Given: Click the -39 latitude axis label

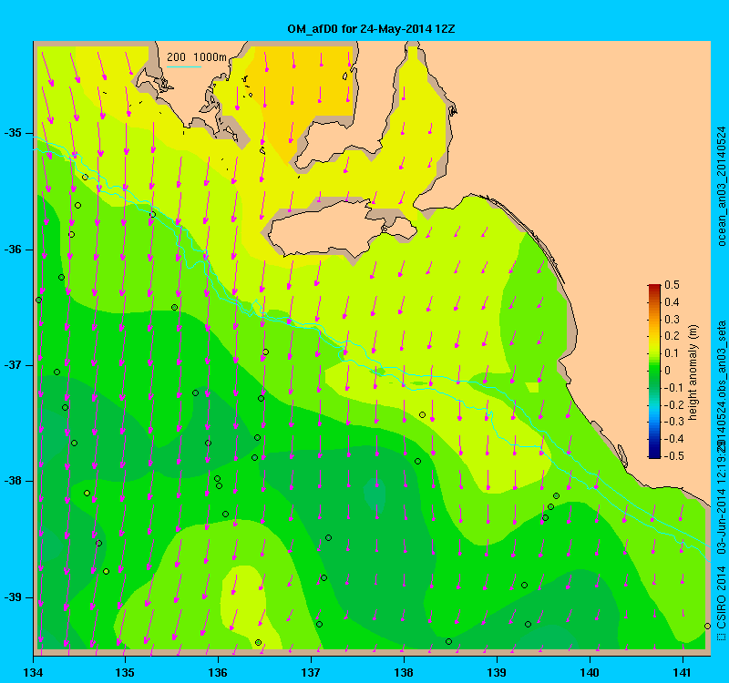Looking at the screenshot, I should (13, 597).
